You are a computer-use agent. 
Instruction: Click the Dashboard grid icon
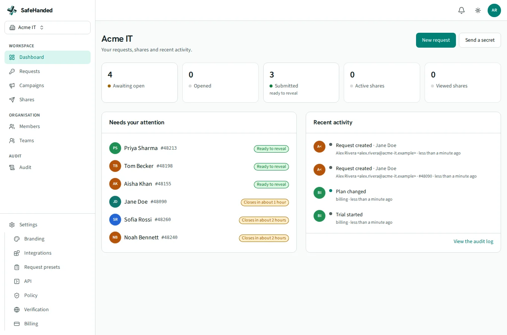12,57
